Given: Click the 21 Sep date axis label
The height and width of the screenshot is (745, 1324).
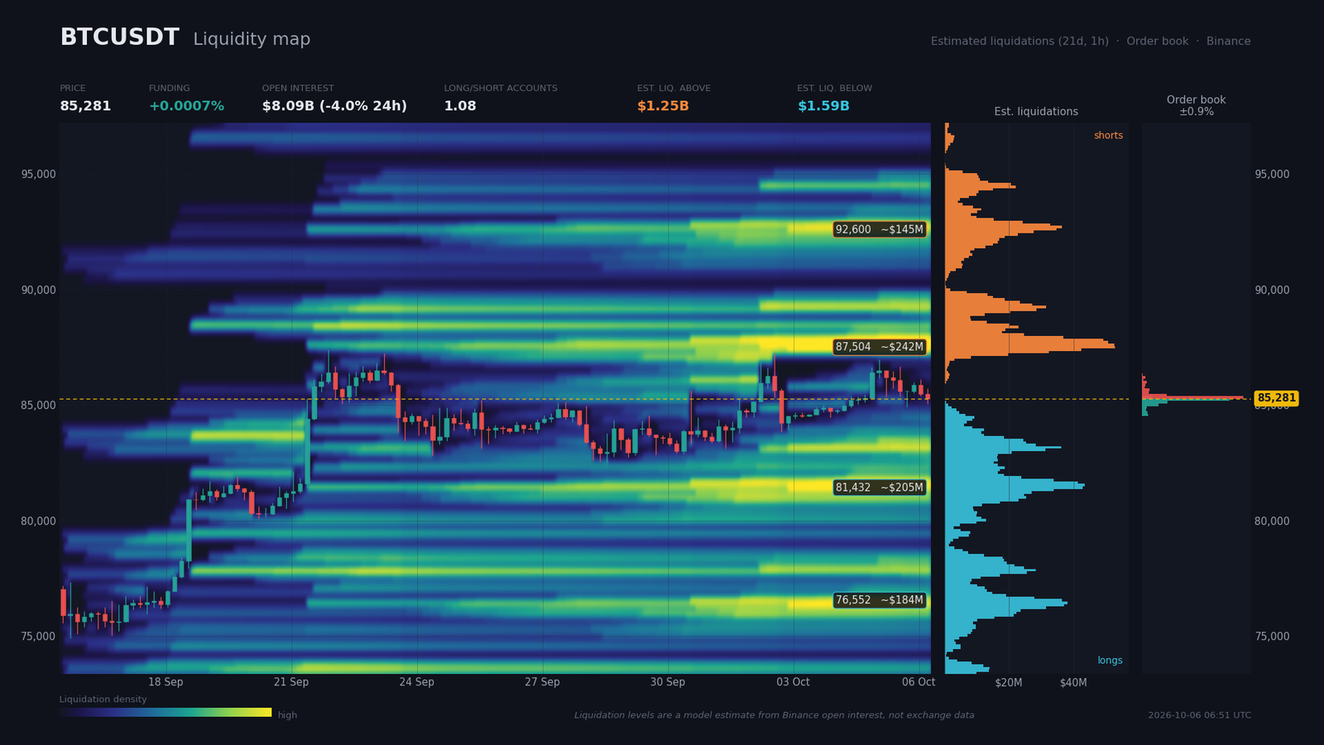Looking at the screenshot, I should click(x=291, y=682).
